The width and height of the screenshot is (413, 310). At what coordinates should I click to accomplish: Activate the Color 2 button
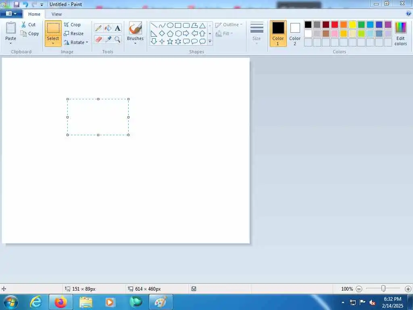point(295,34)
